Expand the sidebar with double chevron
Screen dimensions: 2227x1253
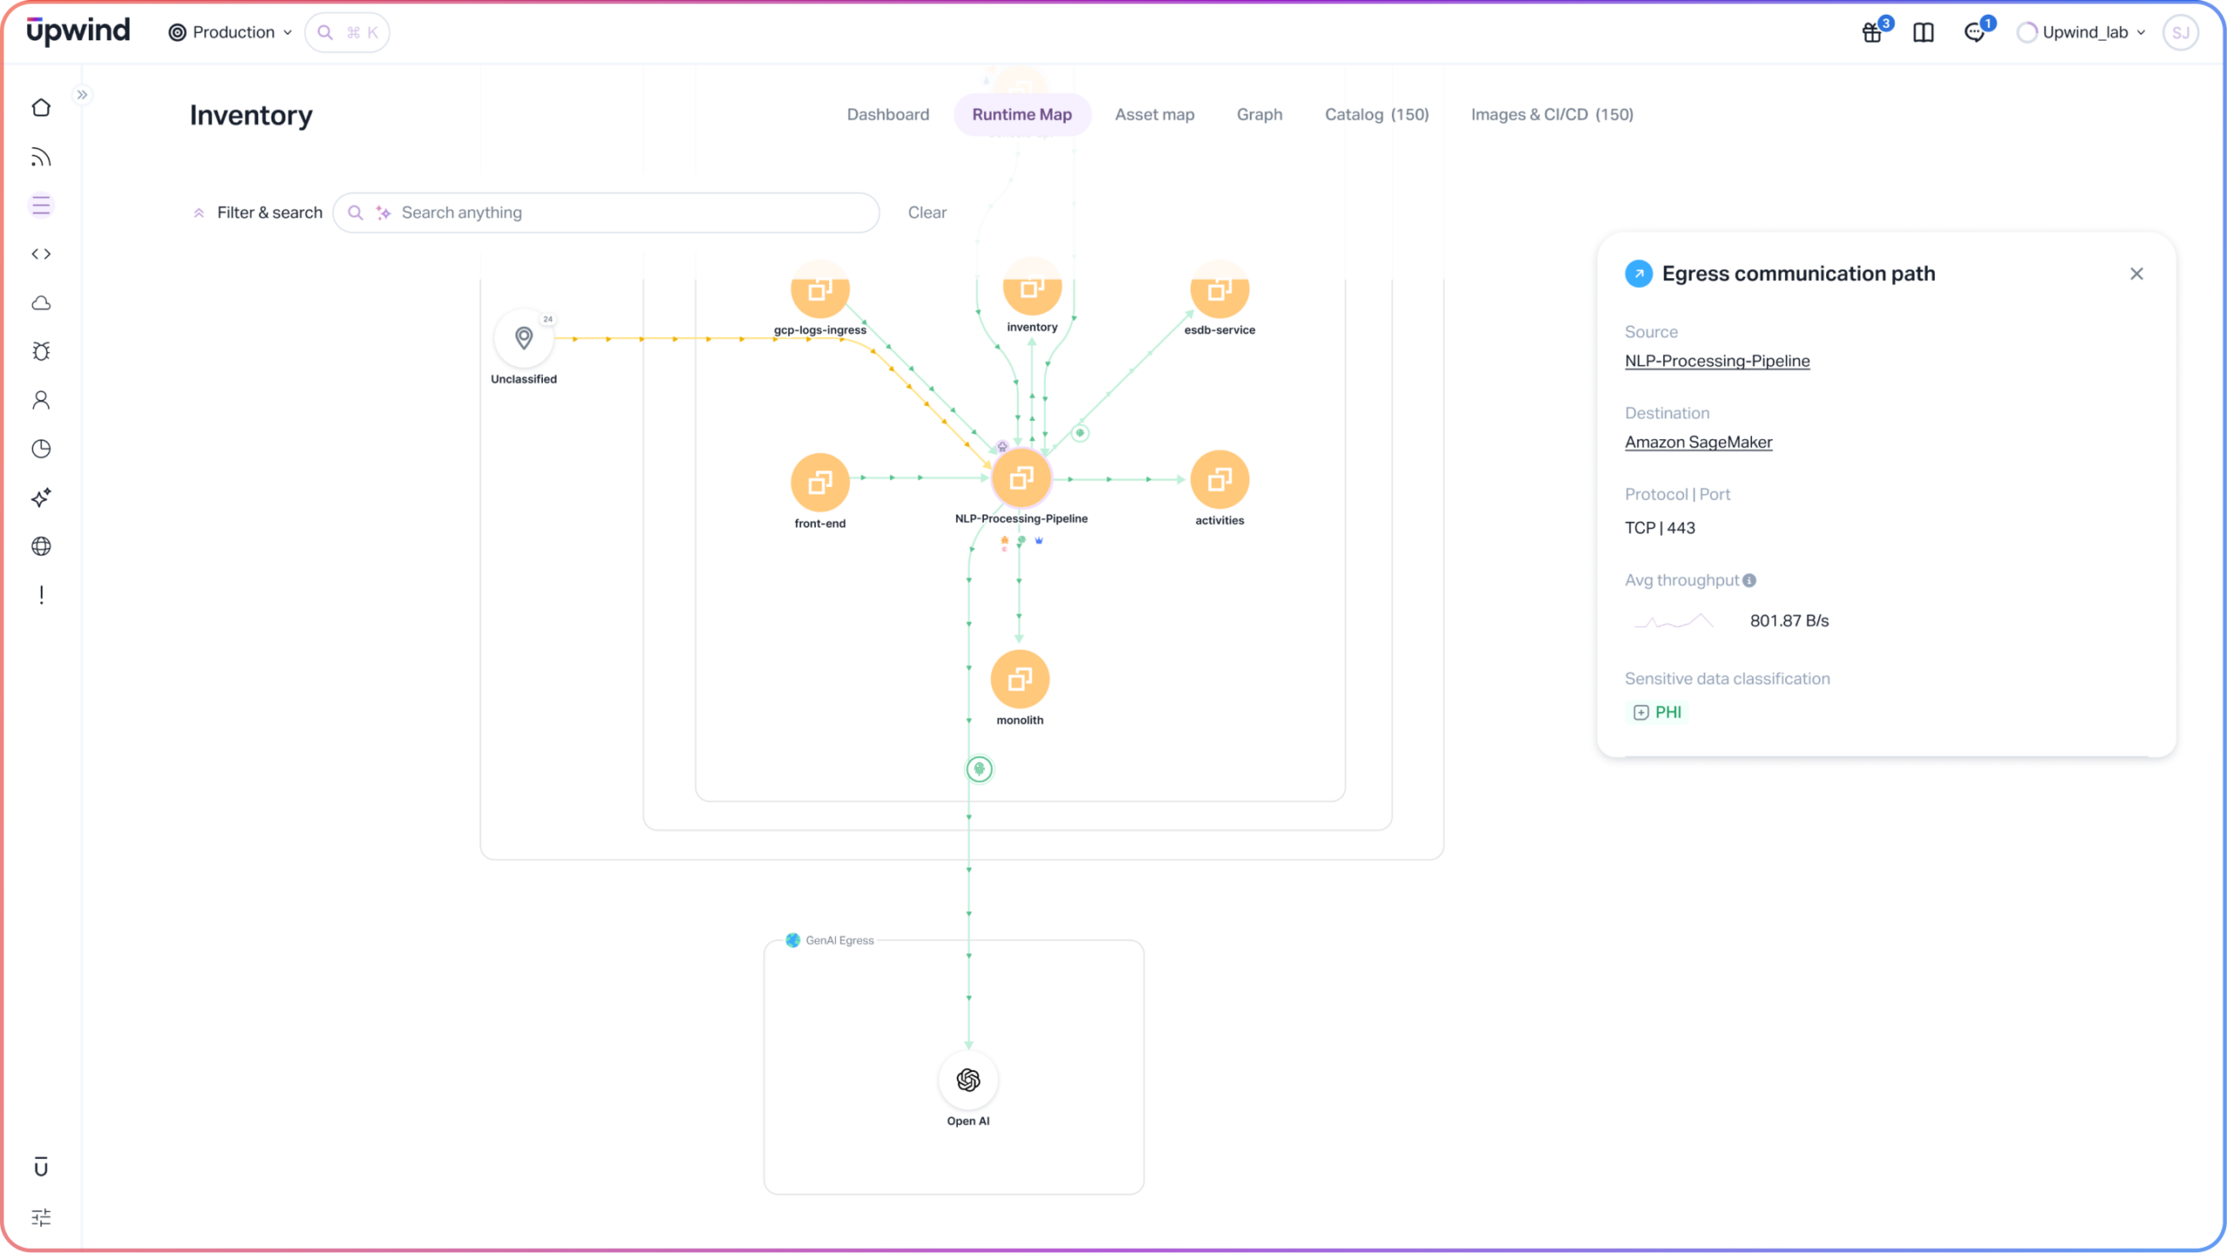point(82,95)
